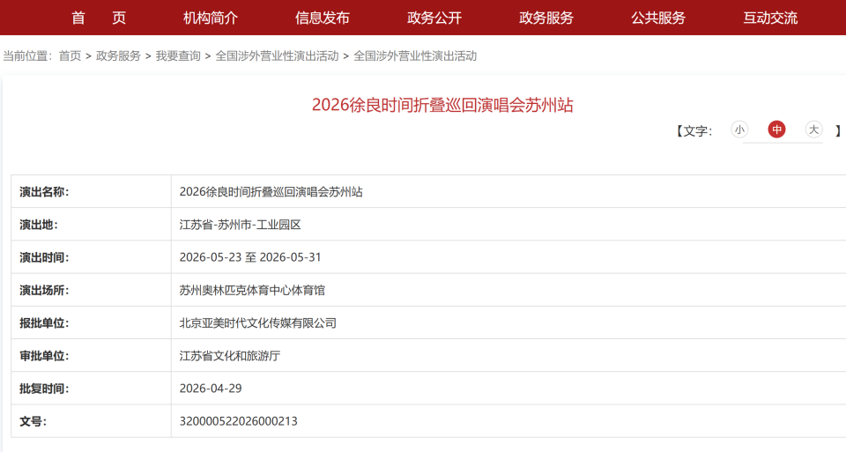Click the 审批单位: row label
846x452 pixels.
click(x=44, y=356)
